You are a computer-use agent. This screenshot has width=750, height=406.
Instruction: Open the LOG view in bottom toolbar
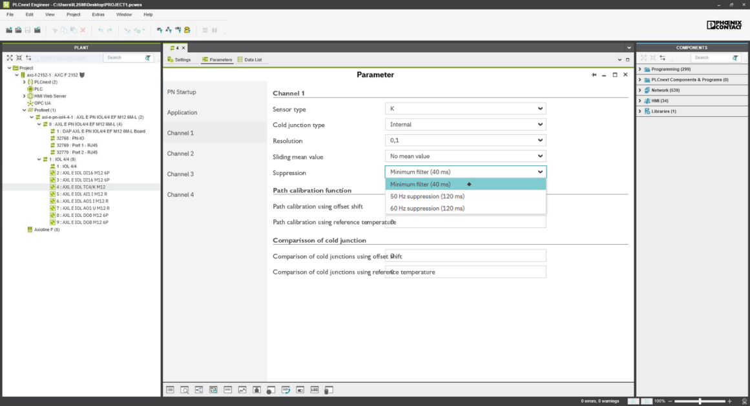point(315,390)
